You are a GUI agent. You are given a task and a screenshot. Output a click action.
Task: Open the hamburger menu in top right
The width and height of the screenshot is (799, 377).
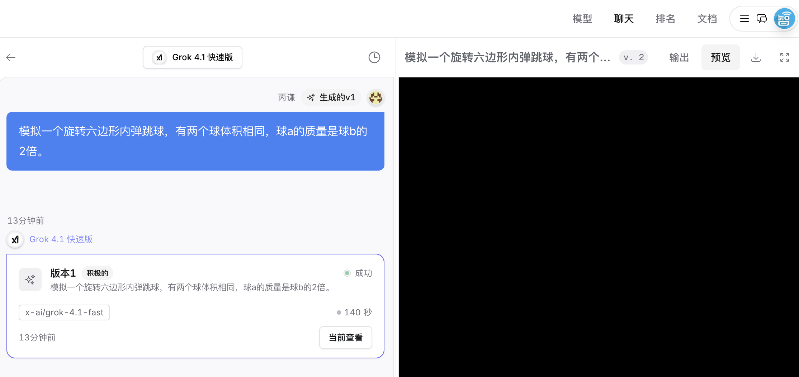click(744, 18)
